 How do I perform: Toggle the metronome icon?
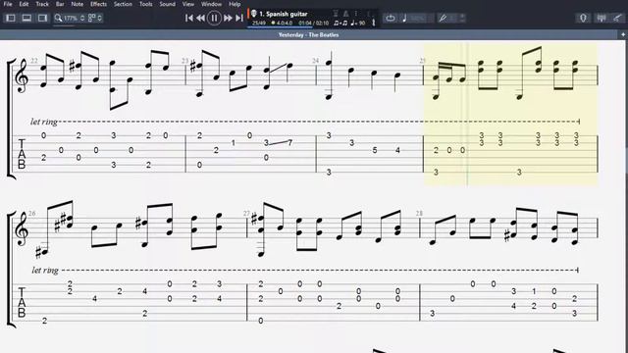[x=345, y=14]
